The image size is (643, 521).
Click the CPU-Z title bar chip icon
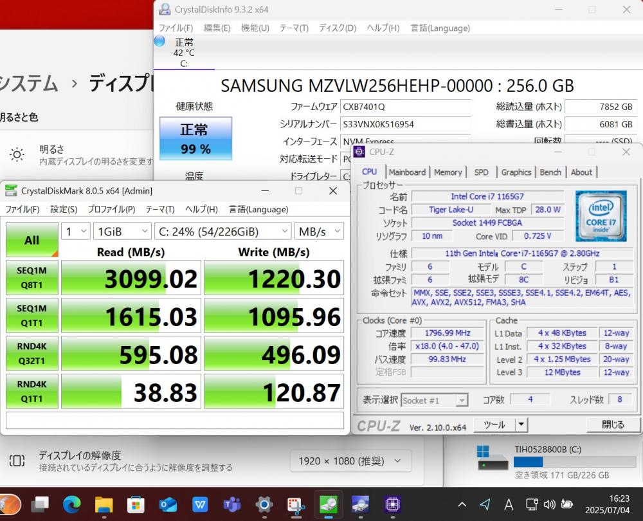[359, 152]
